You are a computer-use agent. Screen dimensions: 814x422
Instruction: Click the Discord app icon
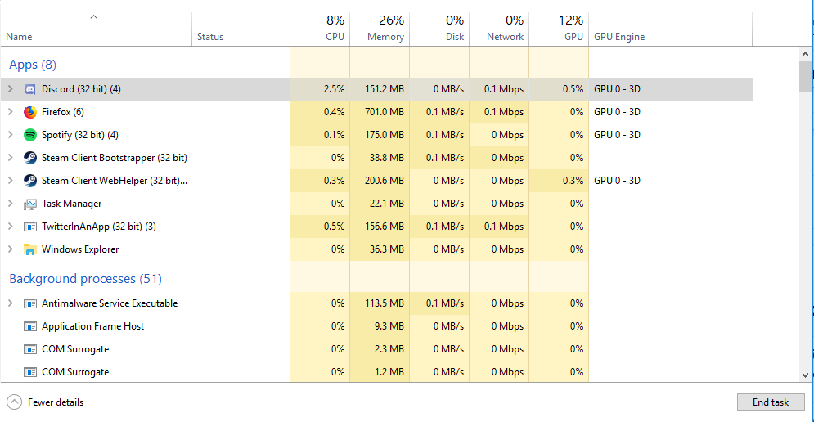click(30, 89)
